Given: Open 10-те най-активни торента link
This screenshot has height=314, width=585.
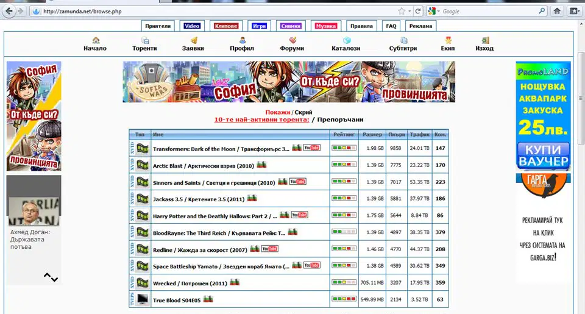Looking at the screenshot, I should tap(261, 120).
